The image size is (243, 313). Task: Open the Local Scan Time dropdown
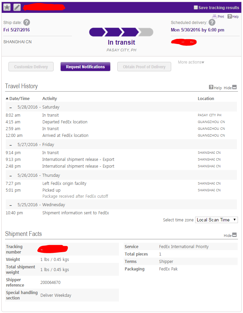[216, 220]
